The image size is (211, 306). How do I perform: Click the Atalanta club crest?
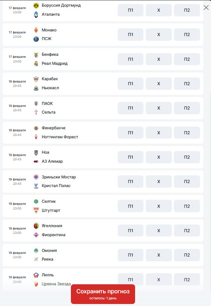coord(36,14)
